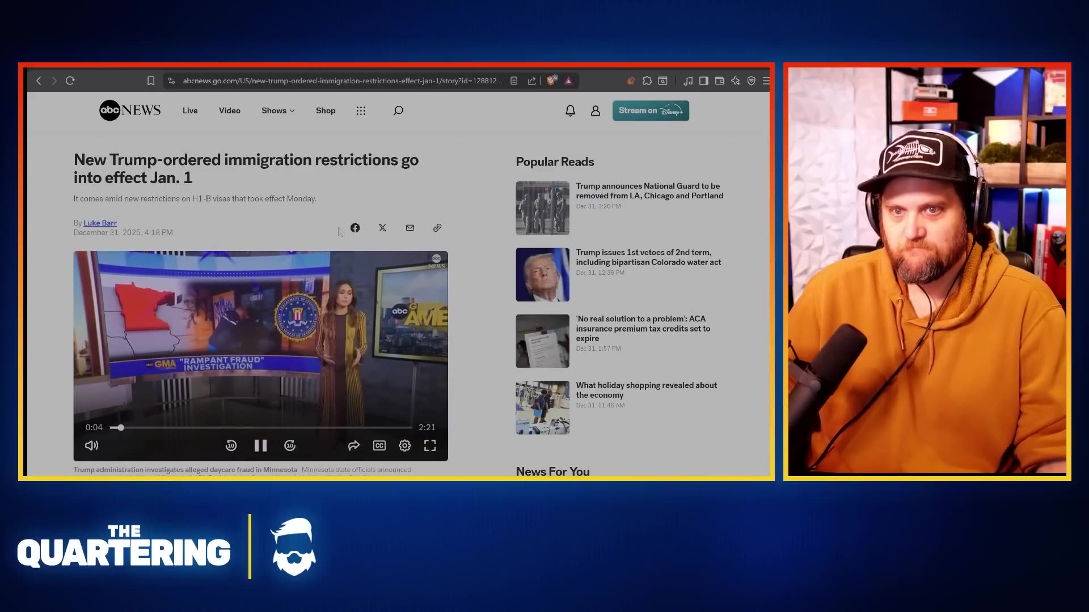Open the apps grid menu
The height and width of the screenshot is (612, 1089).
click(x=361, y=111)
